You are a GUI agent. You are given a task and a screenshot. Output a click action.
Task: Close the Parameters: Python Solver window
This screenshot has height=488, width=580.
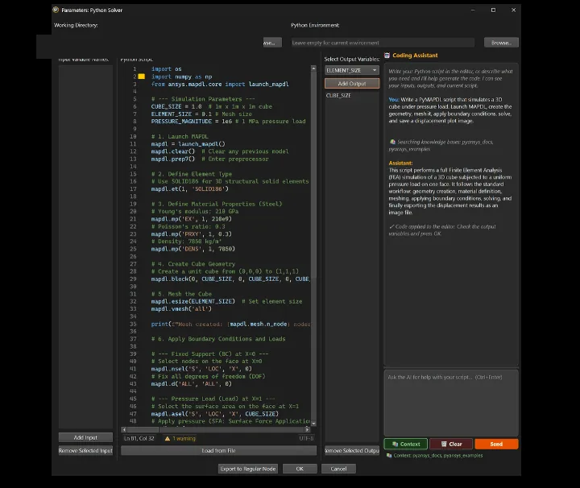(513, 10)
